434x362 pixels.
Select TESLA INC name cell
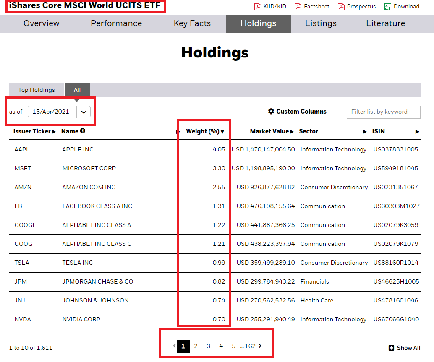click(x=78, y=263)
